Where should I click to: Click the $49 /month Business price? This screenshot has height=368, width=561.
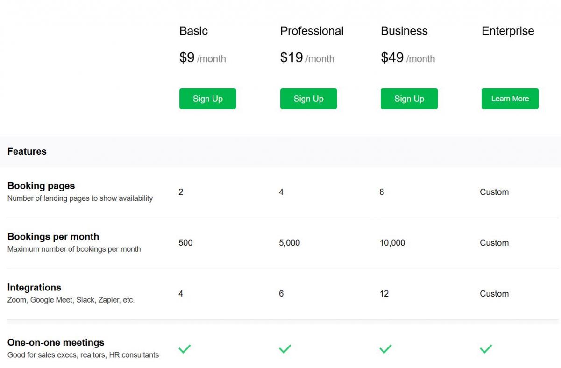click(408, 58)
